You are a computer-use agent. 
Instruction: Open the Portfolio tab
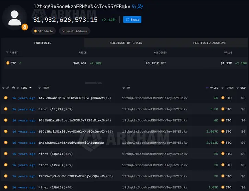pos(43,43)
